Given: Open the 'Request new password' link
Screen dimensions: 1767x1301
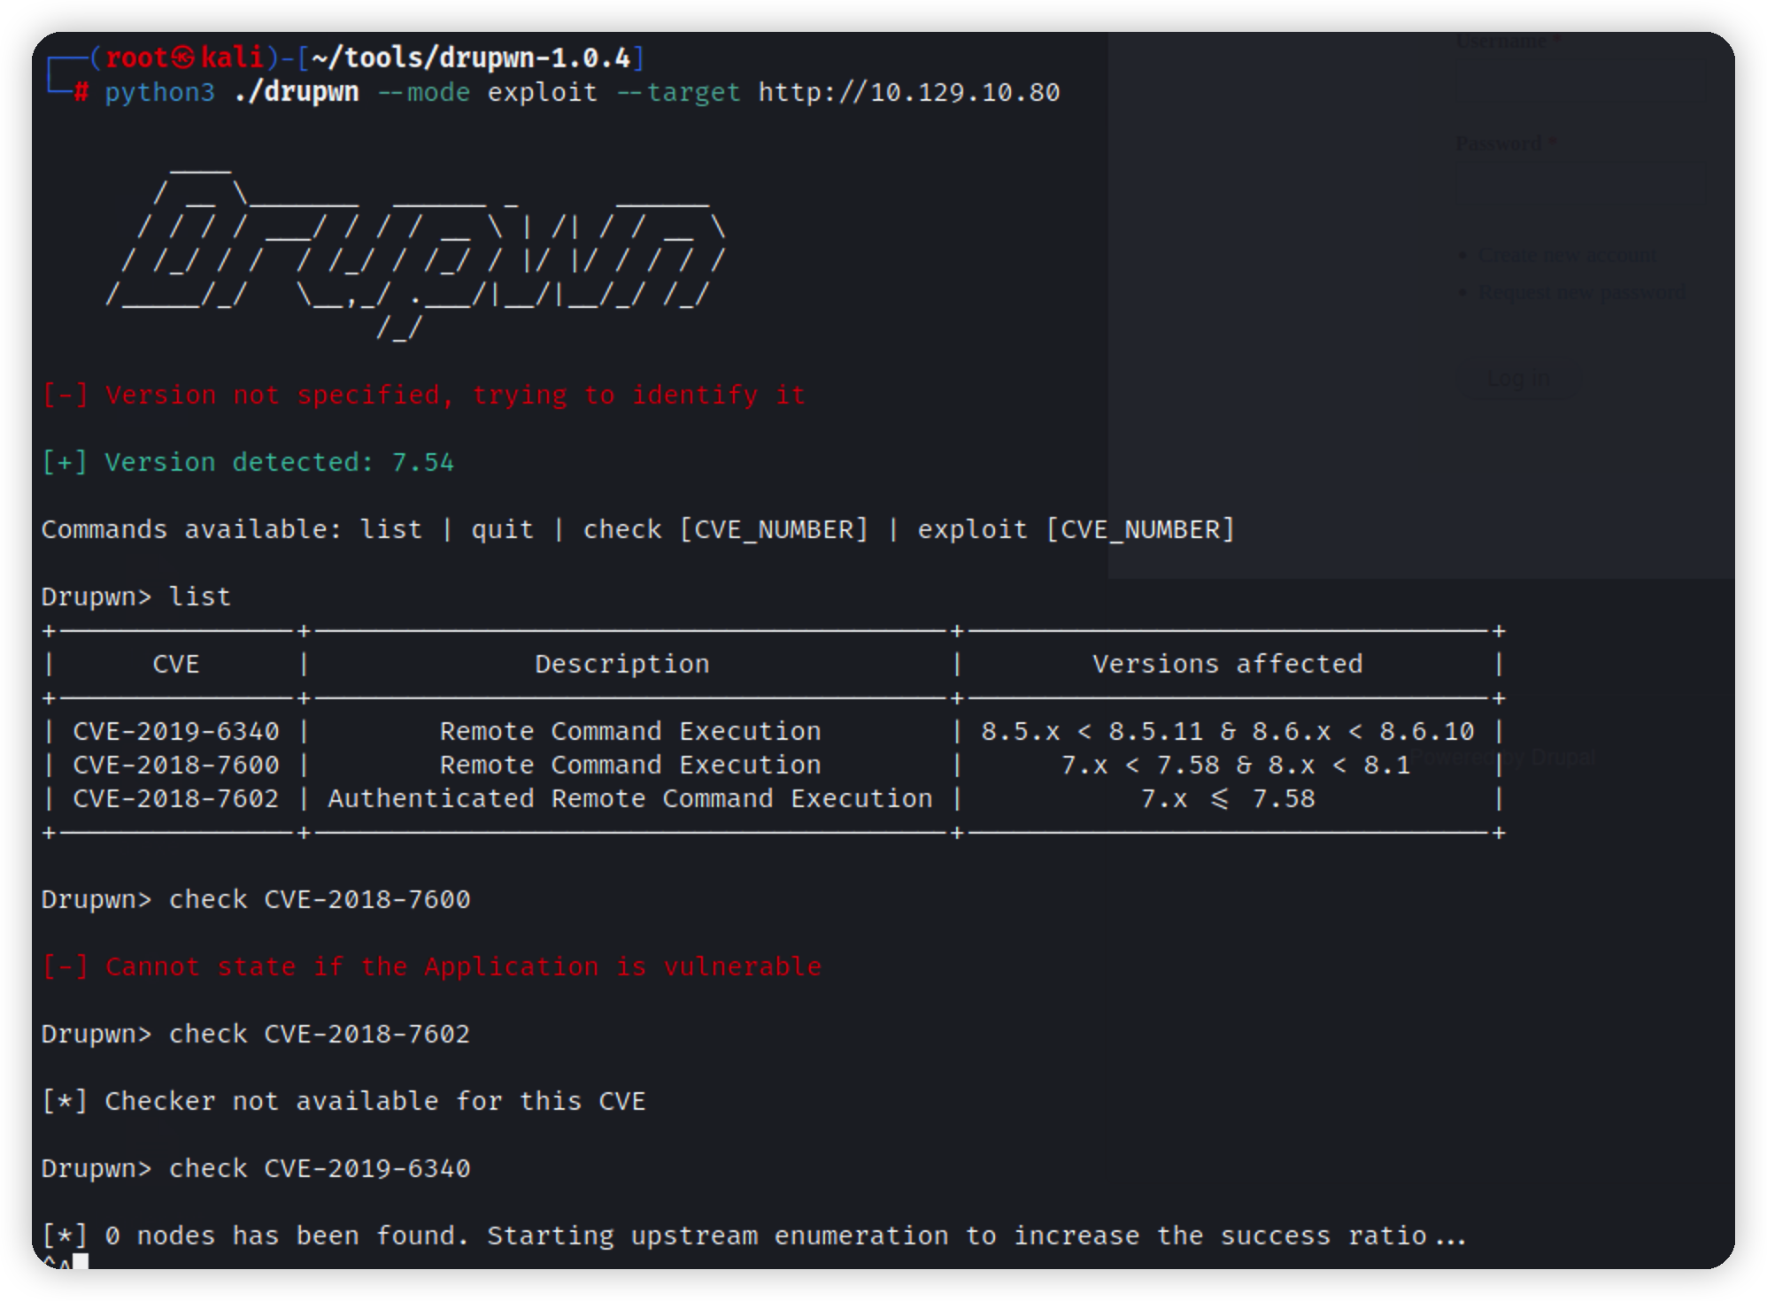Looking at the screenshot, I should click(x=1581, y=292).
